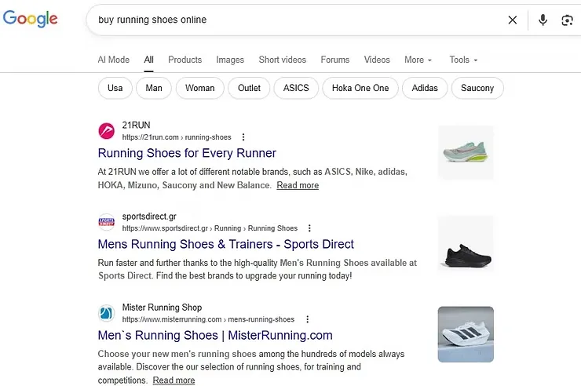Viewport: 581px width, 386px height.
Task: Start voice search with microphone icon
Action: click(543, 20)
